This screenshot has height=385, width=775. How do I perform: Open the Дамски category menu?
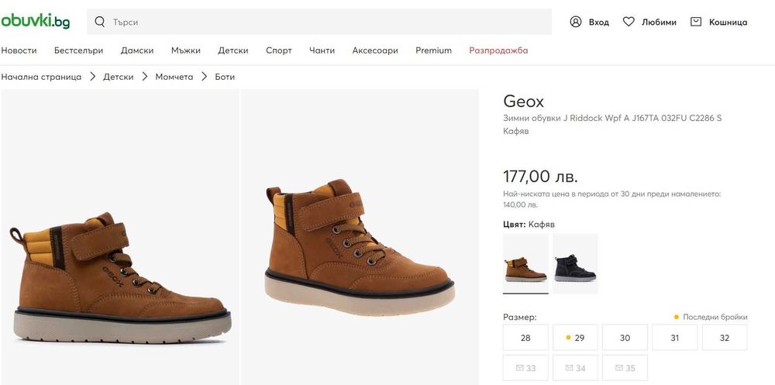137,50
